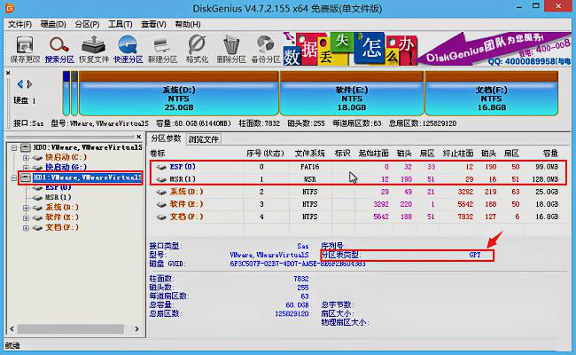Click drive icon of 系统(D:) table row
This screenshot has height=355, width=576.
(161, 192)
